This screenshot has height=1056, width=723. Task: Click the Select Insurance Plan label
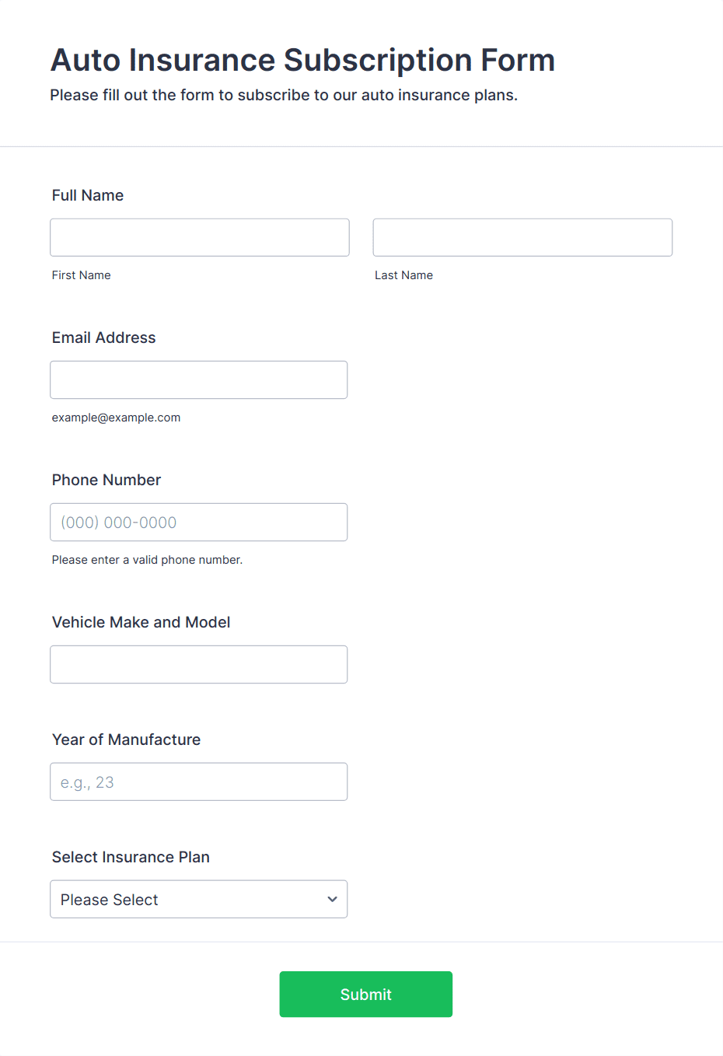(131, 857)
